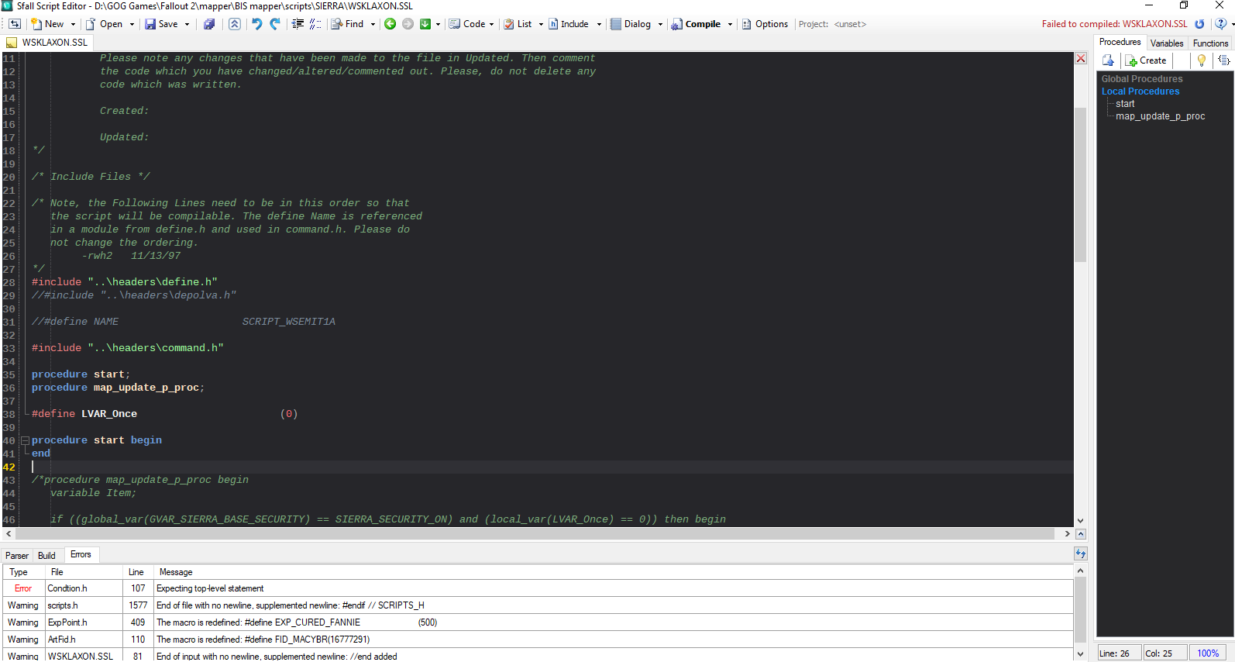
Task: Click the 100% zoom indicator
Action: [1208, 653]
